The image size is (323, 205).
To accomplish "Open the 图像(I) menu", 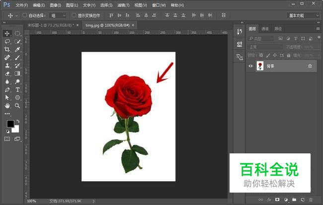I will (55, 5).
